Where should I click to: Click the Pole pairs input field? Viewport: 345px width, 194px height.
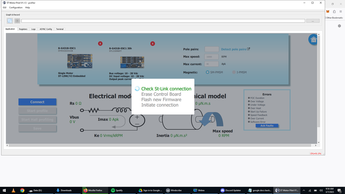click(x=212, y=49)
